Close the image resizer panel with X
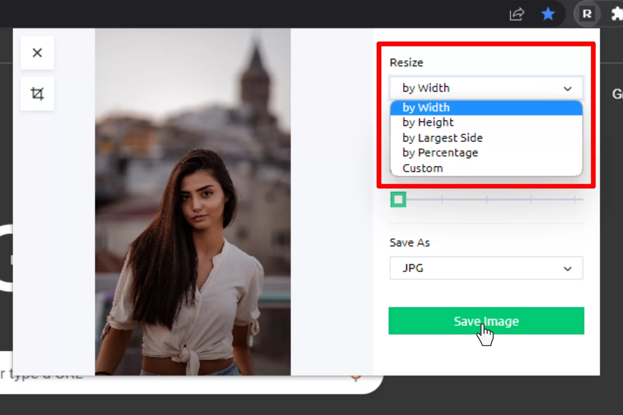623x415 pixels. [37, 53]
